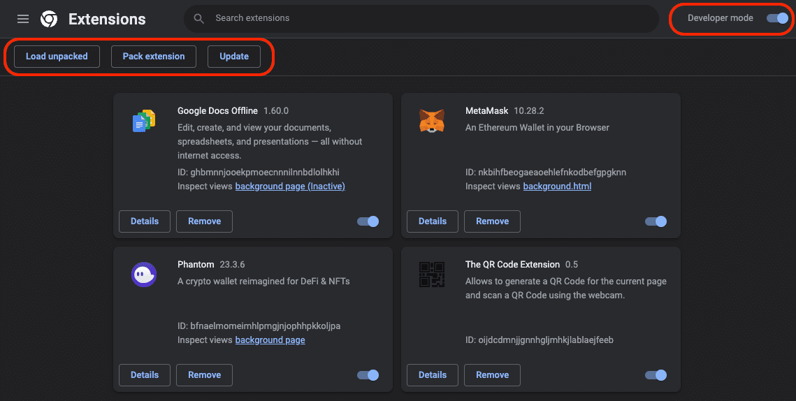
Task: Inspect MetaMask background.html view
Action: tap(557, 187)
